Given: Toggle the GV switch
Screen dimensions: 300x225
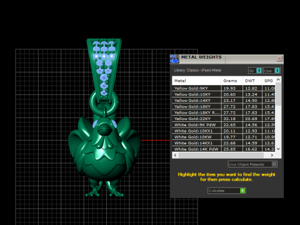Looking at the screenshot, I should (x=255, y=71).
